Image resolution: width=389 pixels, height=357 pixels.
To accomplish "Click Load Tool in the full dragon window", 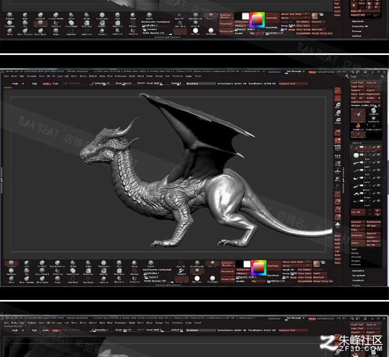I will click(357, 82).
